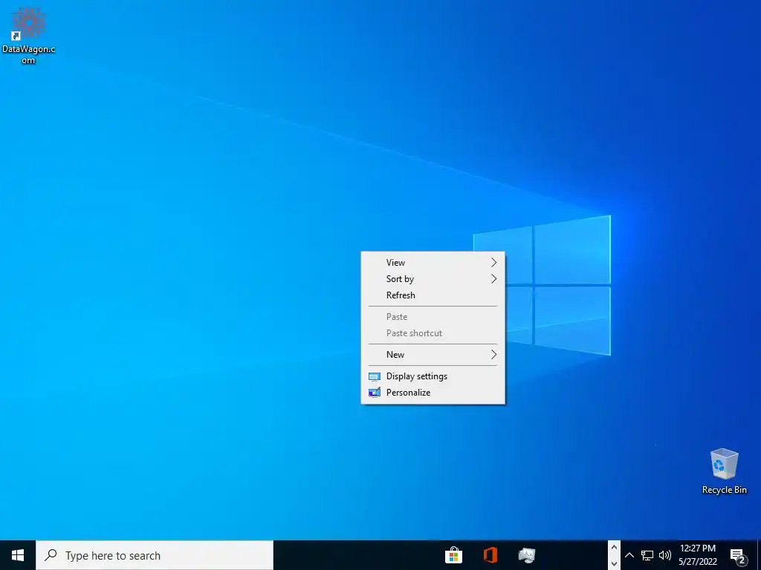Choose Refresh from the context menu

[x=433, y=295]
